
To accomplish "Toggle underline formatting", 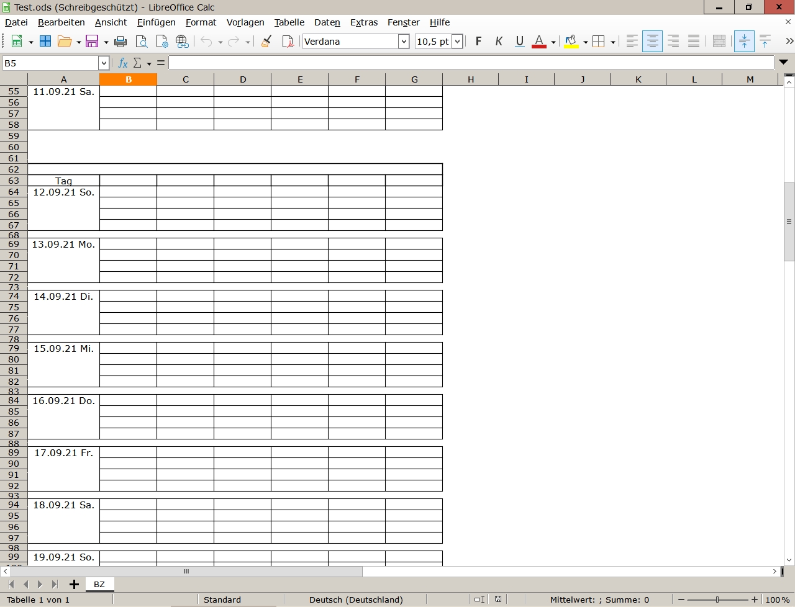I will tap(520, 42).
